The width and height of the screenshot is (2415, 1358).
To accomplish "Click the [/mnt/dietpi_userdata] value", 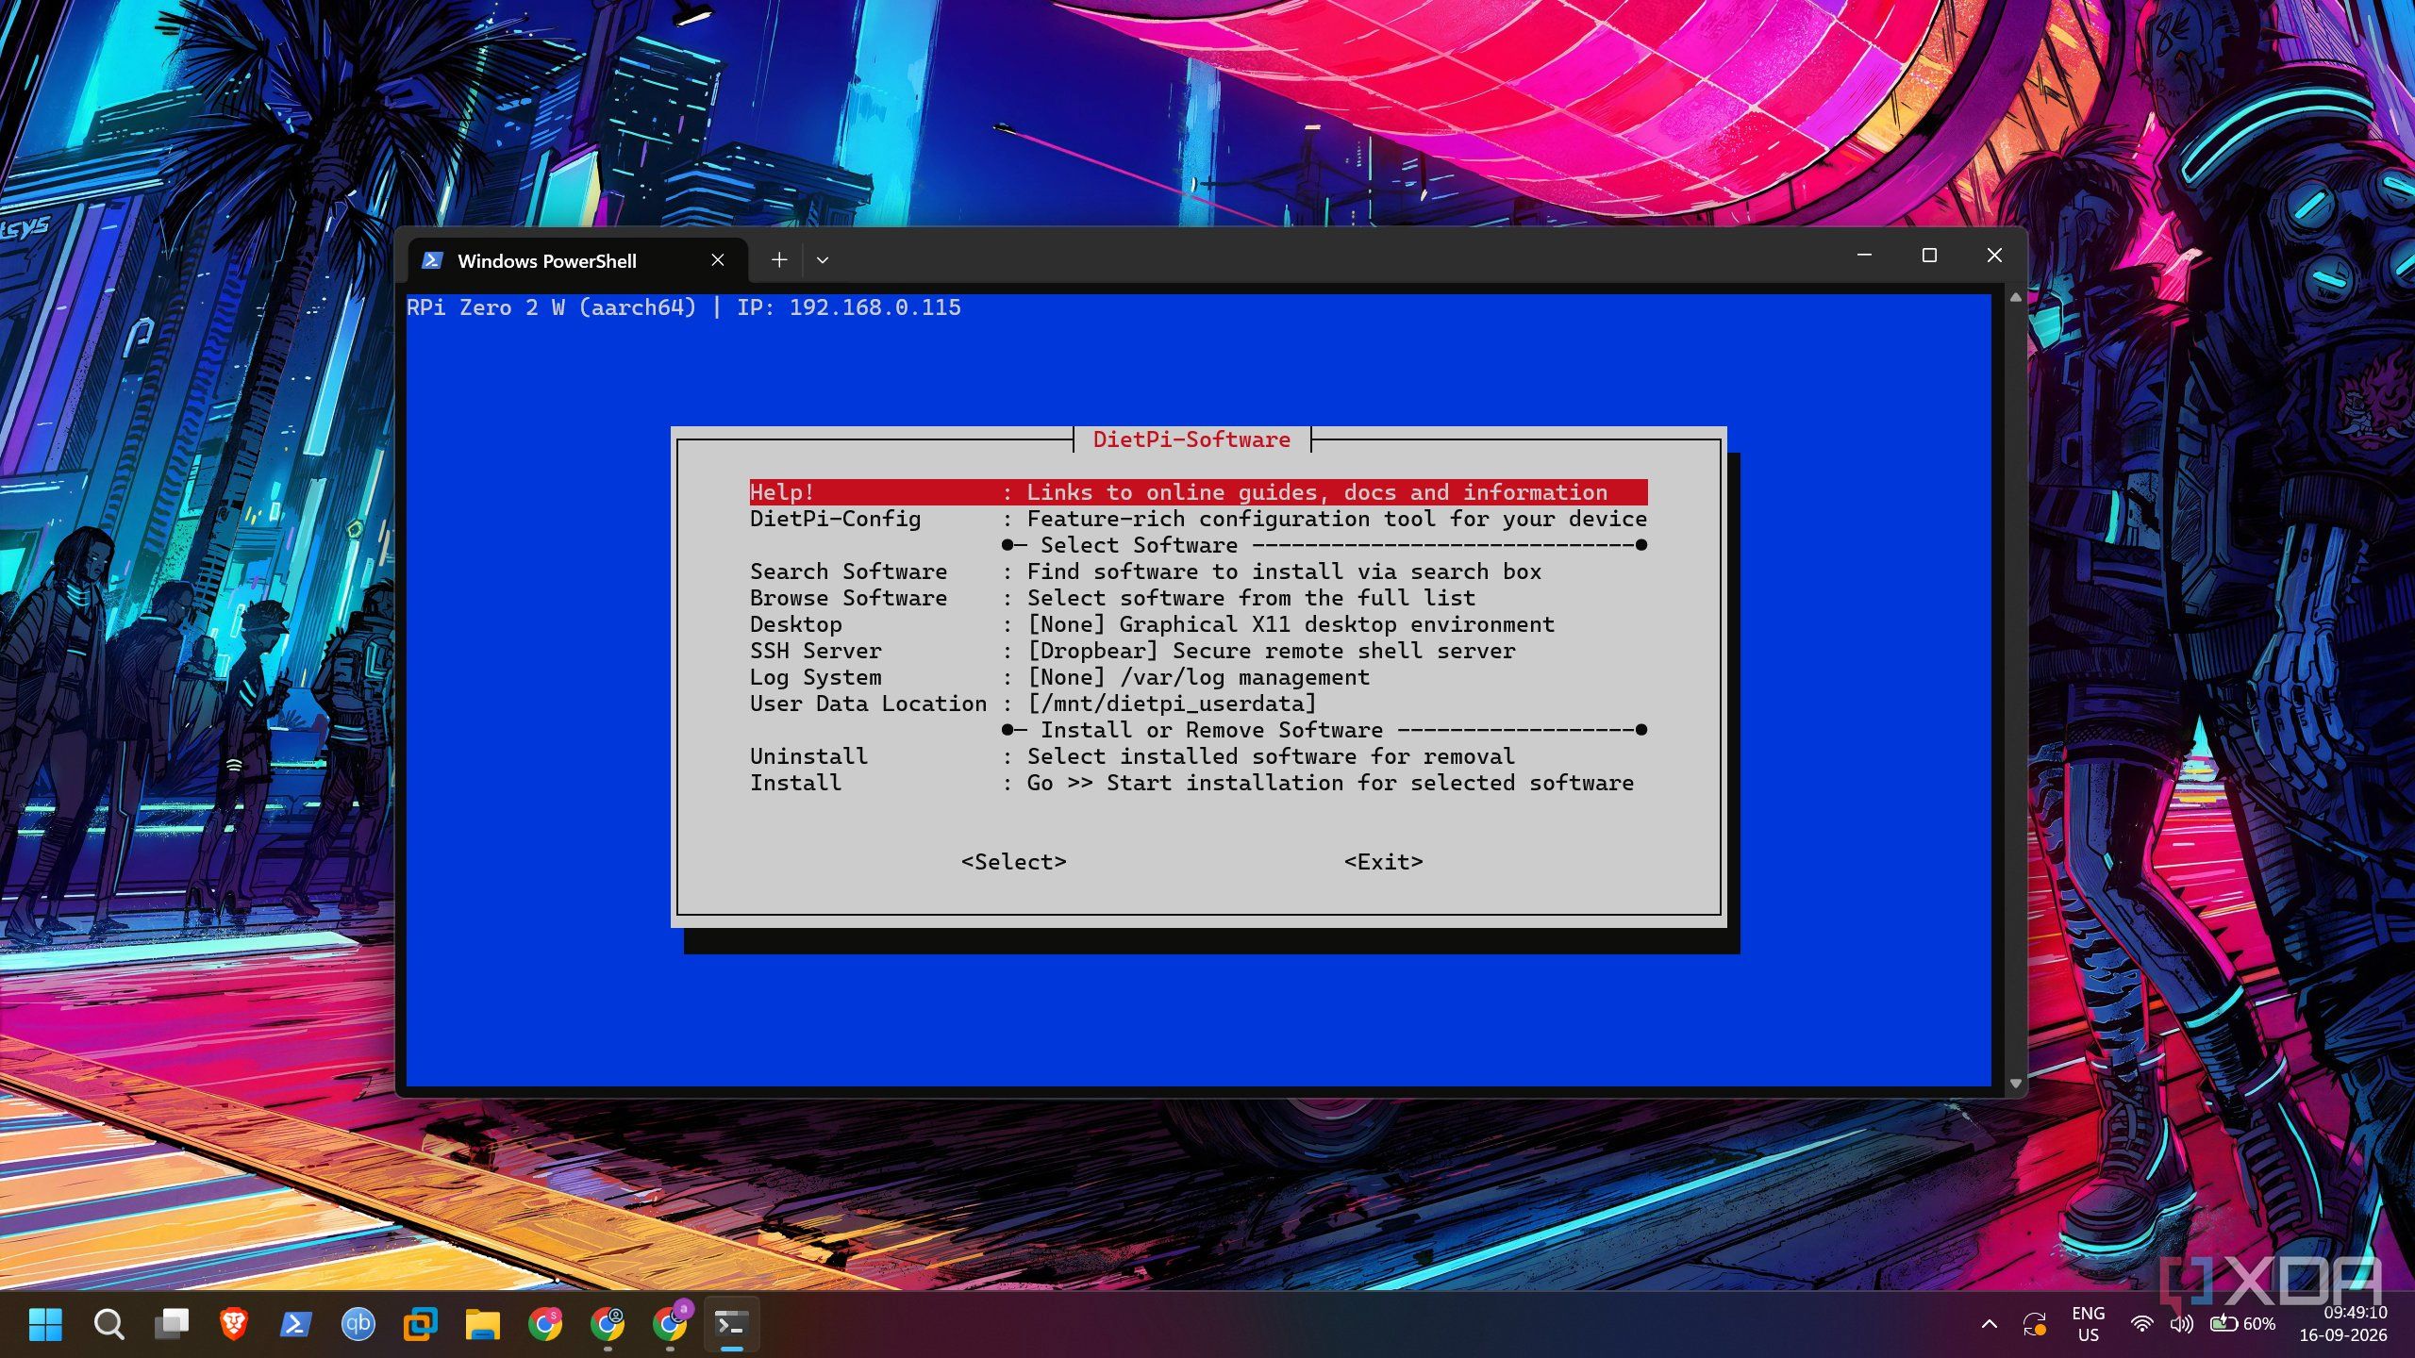I will pos(1172,704).
